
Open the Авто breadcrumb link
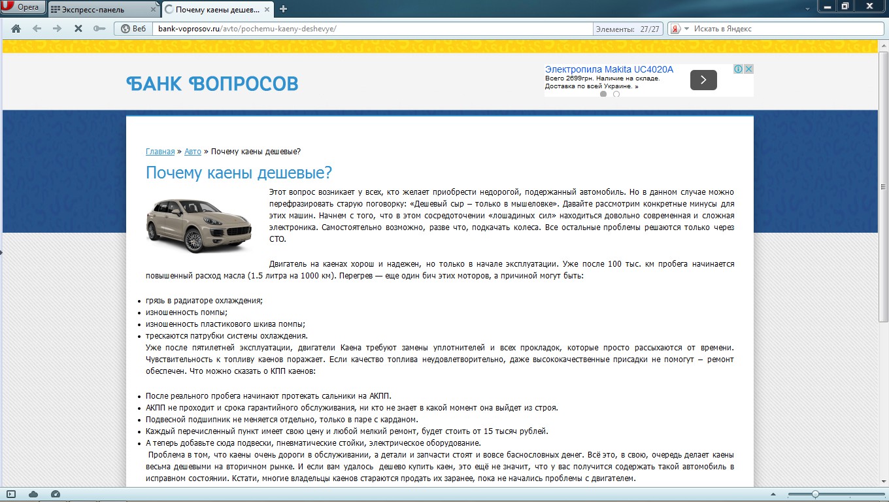(193, 152)
